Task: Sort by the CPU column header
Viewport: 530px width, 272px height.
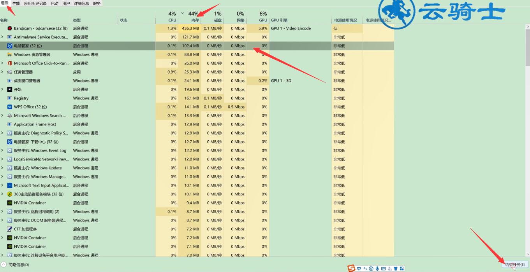Action: coord(167,17)
